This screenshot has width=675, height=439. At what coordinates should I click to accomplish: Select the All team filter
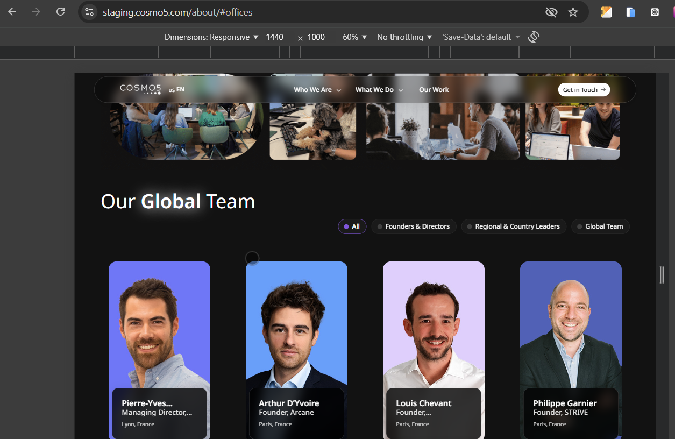pyautogui.click(x=352, y=226)
